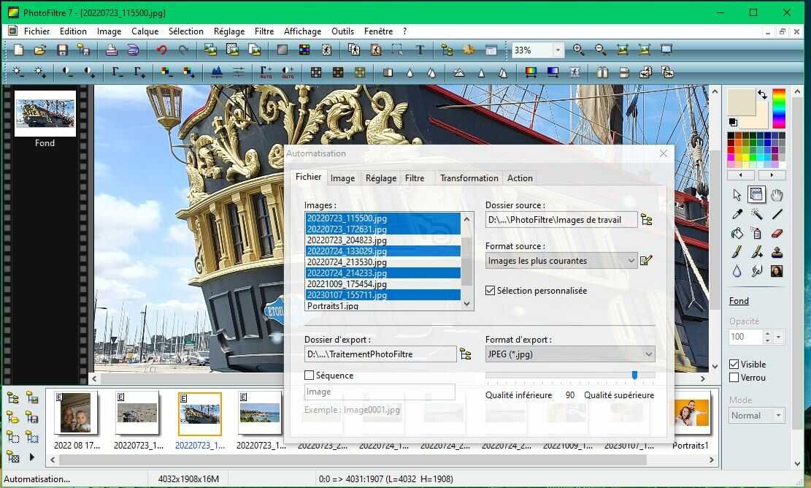
Task: Click the Histogram blue mountain toolbar icon
Action: tap(217, 72)
